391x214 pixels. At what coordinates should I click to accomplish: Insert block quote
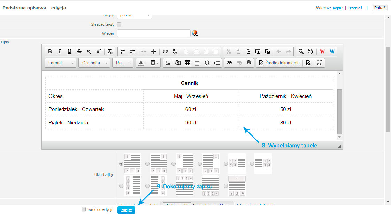(165, 51)
